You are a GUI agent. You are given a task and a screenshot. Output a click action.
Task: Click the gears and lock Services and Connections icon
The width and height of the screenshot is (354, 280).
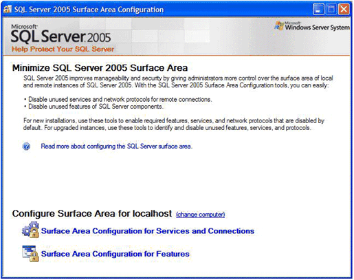pyautogui.click(x=30, y=230)
